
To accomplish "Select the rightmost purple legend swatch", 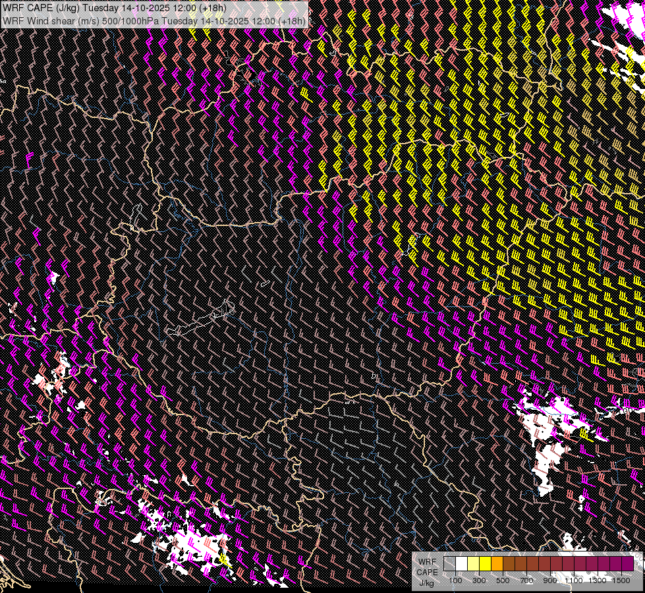I will click(627, 564).
